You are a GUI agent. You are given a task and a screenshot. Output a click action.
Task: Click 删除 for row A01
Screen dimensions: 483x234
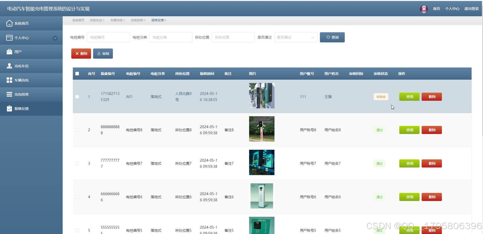(432, 97)
